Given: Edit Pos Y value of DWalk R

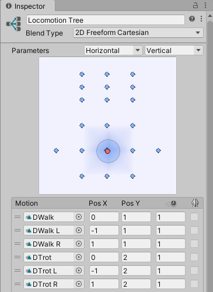Looking at the screenshot, I should click(x=137, y=244).
